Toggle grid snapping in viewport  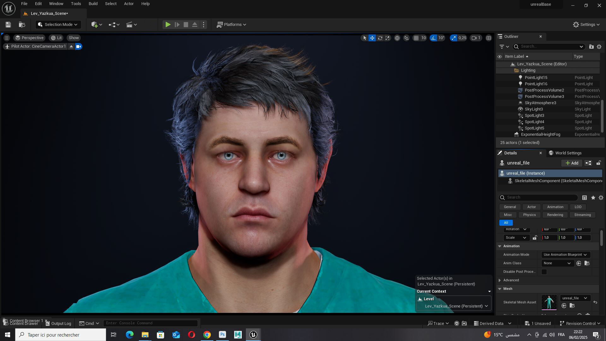pos(416,38)
